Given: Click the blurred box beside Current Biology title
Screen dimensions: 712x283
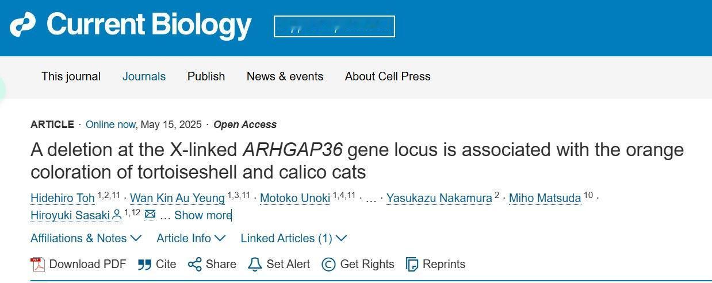Looking at the screenshot, I should pyautogui.click(x=334, y=26).
